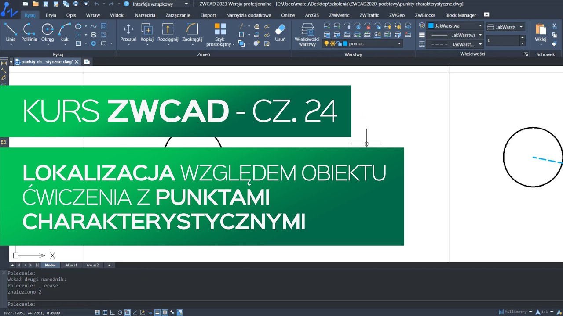Increase the transparency value stepper
The image size is (563, 316).
(x=522, y=38)
